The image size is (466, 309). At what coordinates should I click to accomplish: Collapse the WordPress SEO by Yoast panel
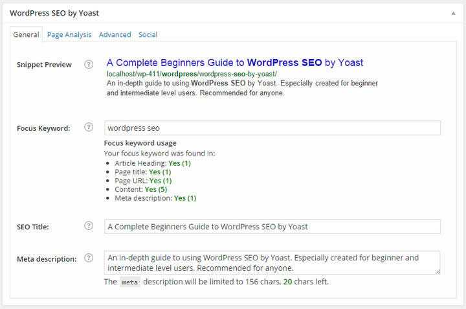click(454, 13)
